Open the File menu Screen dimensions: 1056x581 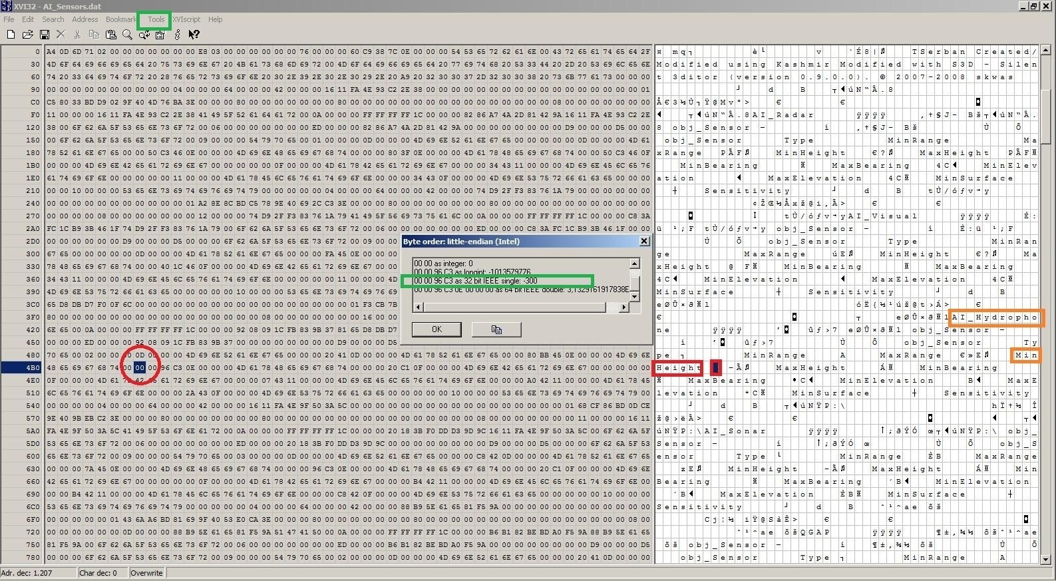(9, 19)
